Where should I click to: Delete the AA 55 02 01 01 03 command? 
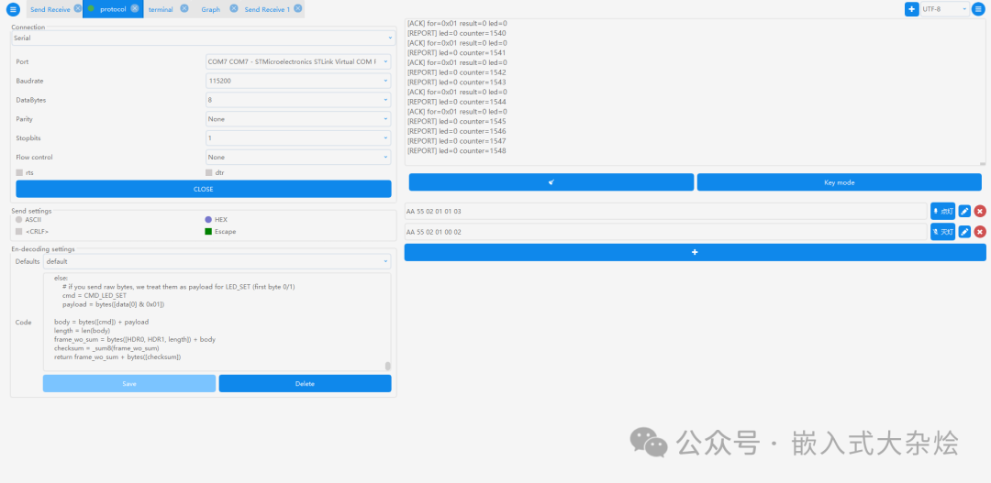tap(980, 212)
